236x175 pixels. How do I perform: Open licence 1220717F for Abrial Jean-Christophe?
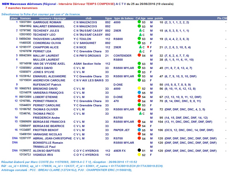pos(25,138)
